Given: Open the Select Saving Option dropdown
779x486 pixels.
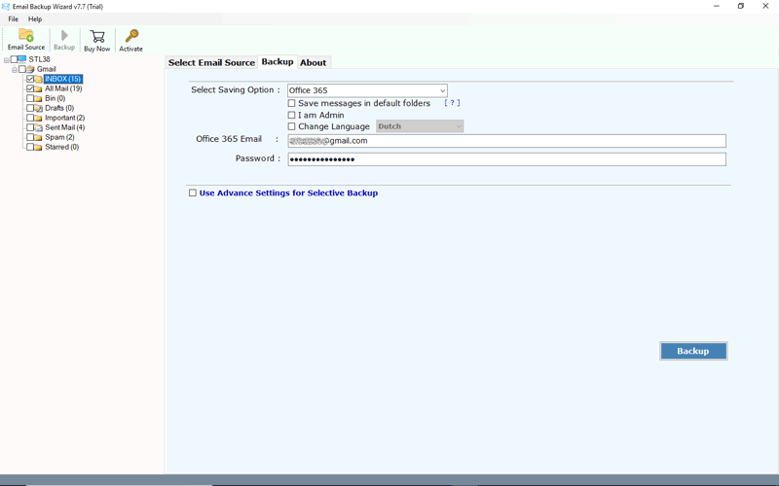Looking at the screenshot, I should click(x=367, y=90).
